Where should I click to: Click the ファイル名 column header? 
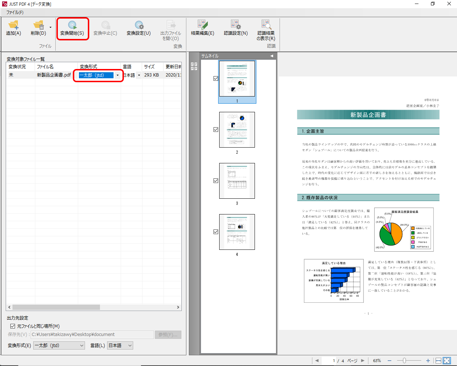[x=56, y=66]
